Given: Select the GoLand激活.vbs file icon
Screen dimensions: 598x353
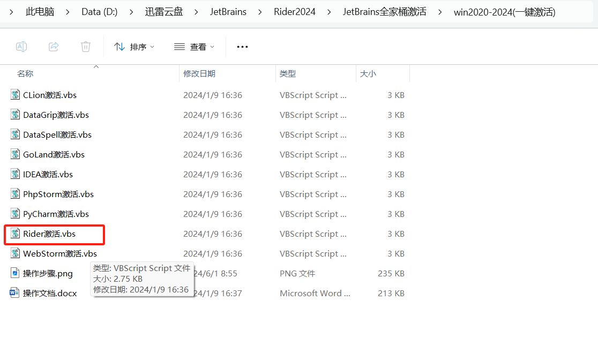Looking at the screenshot, I should (x=15, y=154).
